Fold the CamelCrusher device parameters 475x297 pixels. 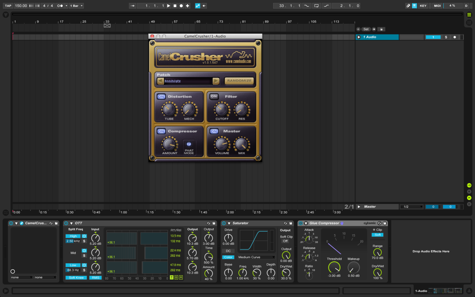pos(17,223)
